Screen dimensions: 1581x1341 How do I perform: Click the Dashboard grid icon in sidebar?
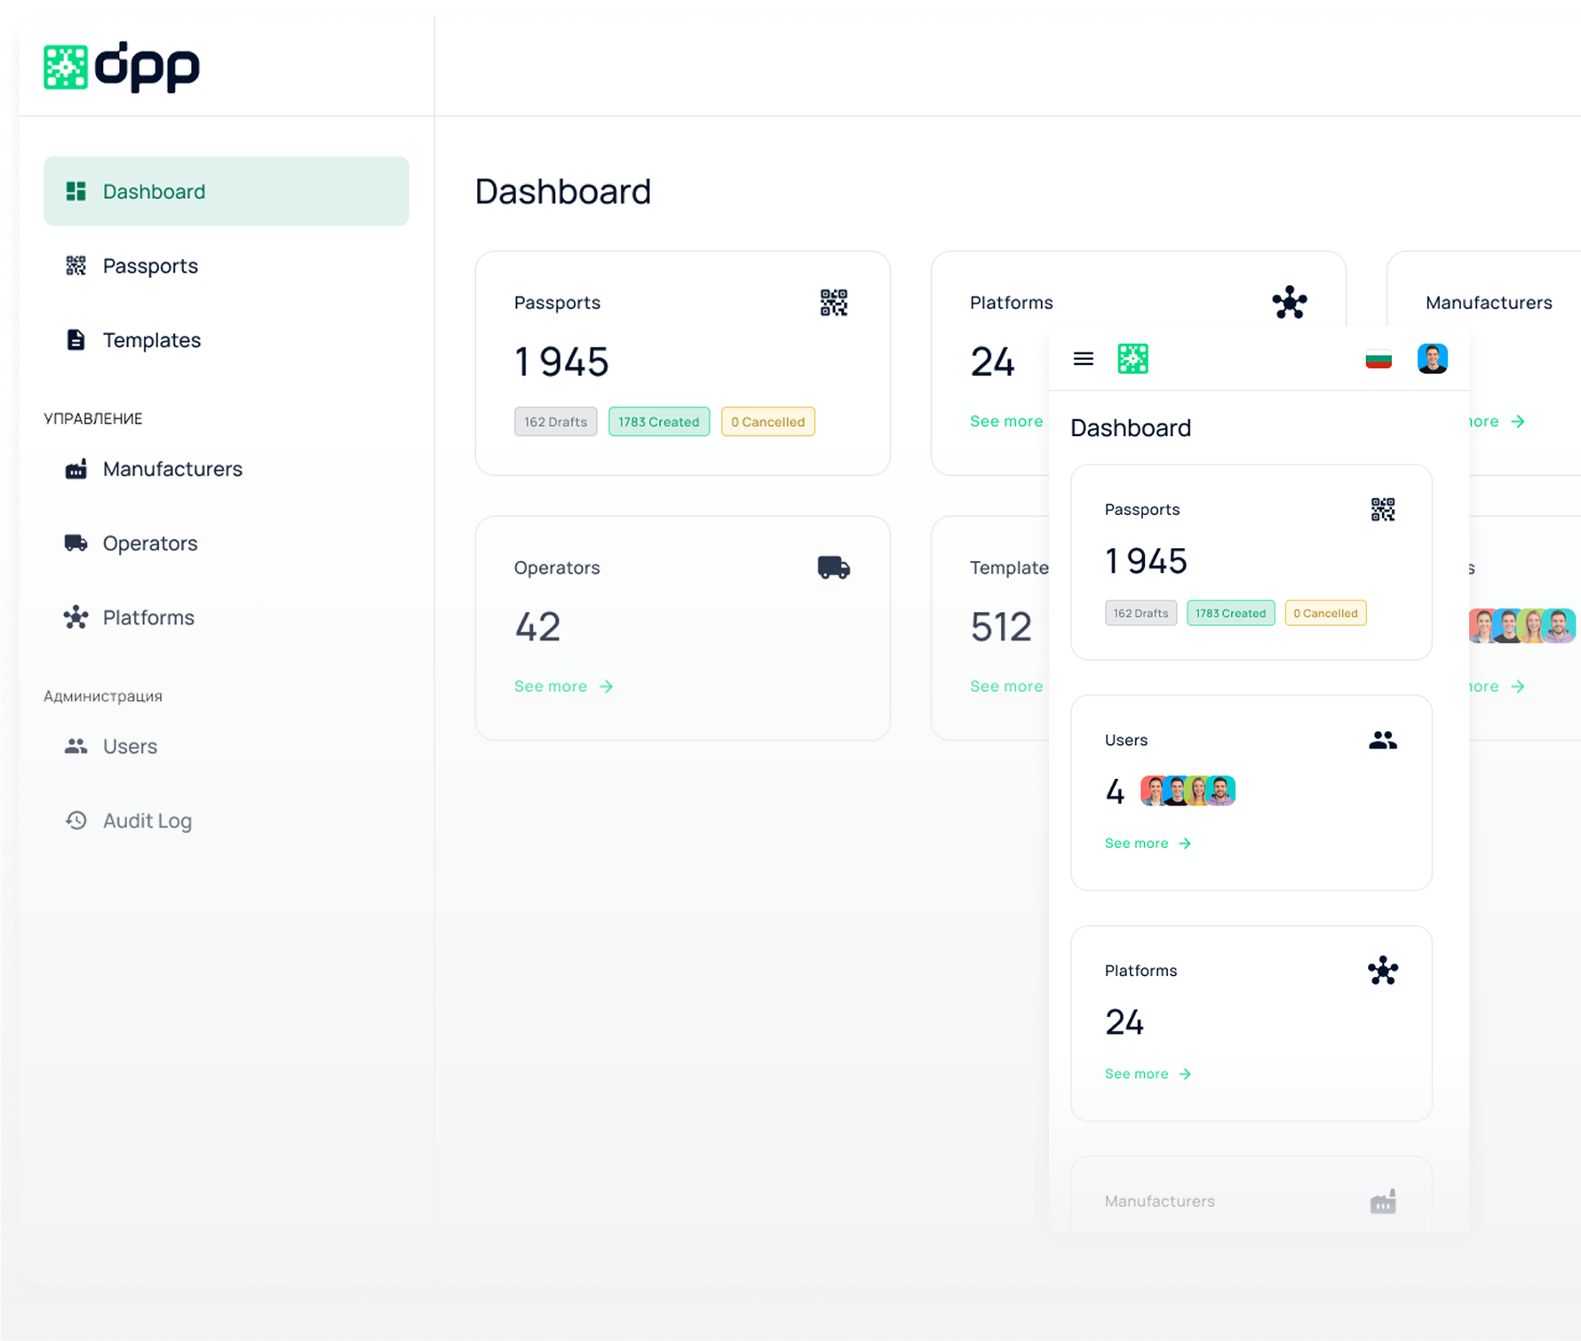click(76, 191)
